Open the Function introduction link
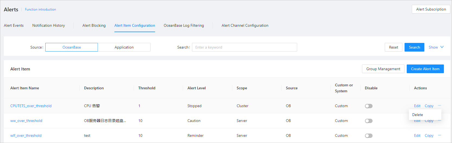The width and height of the screenshot is (452, 143). point(40,9)
